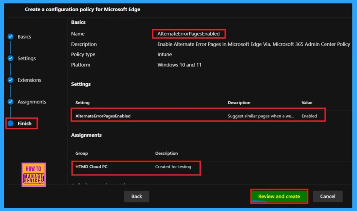Viewport: 357px width, 211px height.
Task: Click the Windows 10 and 11 platform value
Action: (180, 65)
